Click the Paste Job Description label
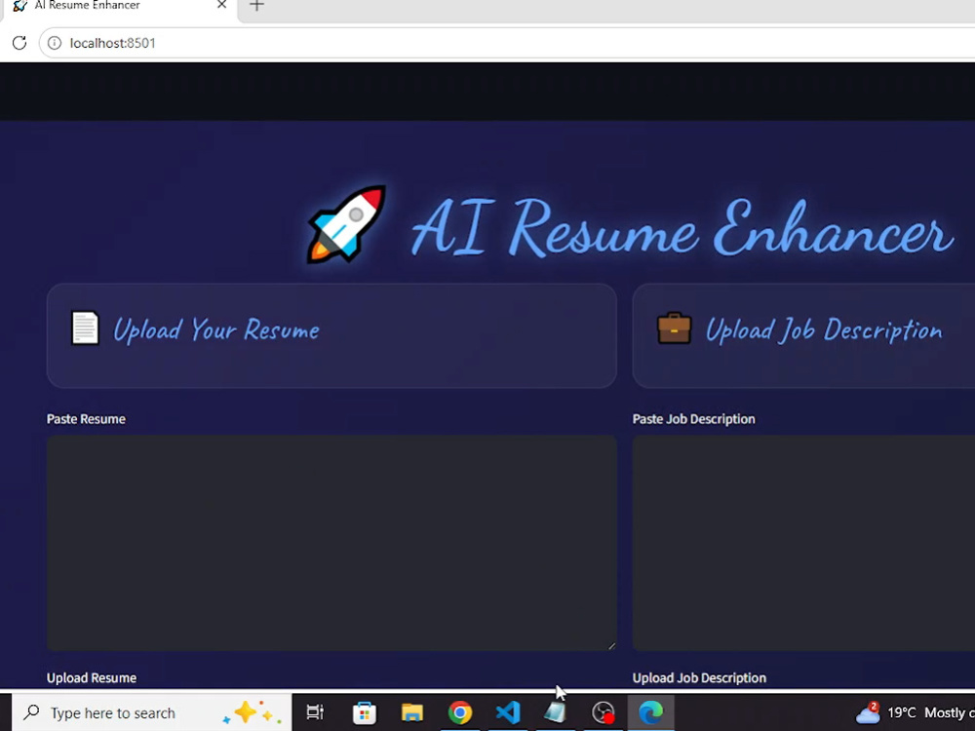 (x=693, y=419)
